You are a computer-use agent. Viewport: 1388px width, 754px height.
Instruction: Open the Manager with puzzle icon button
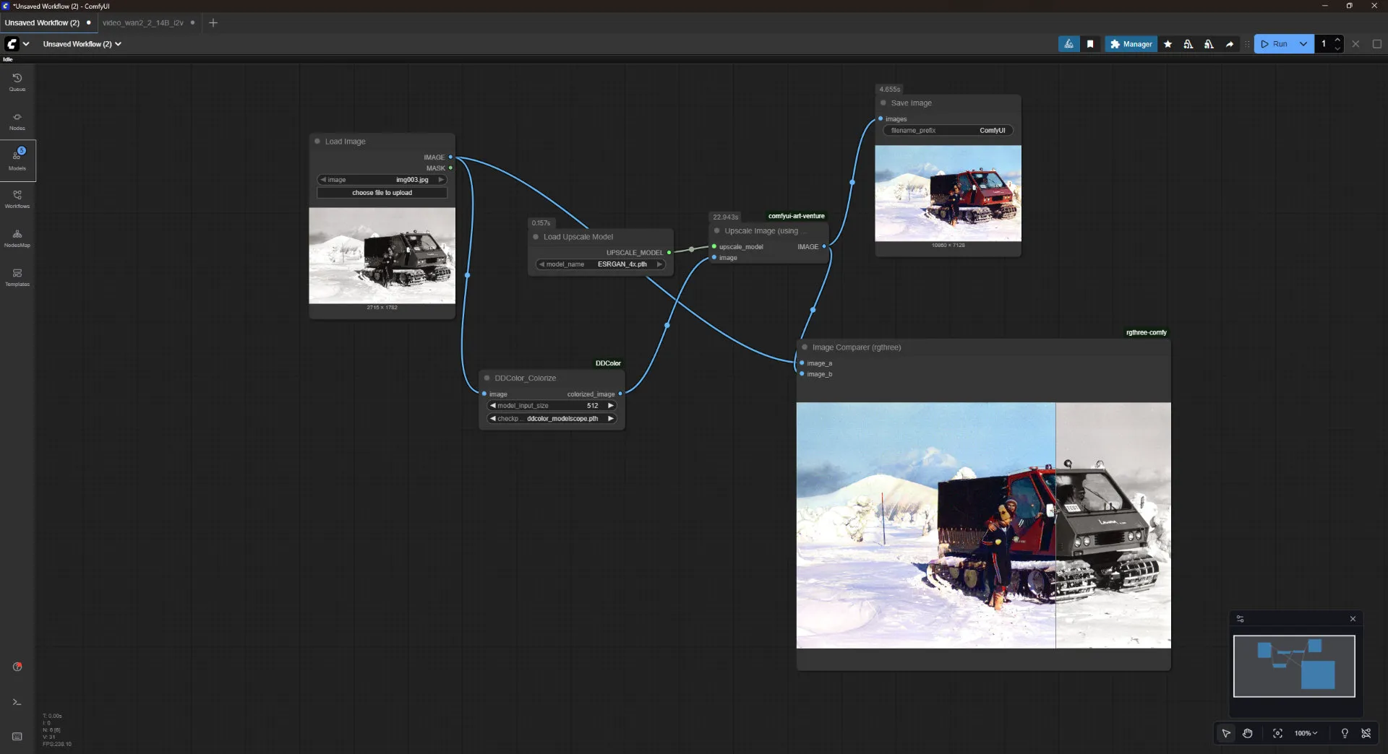pyautogui.click(x=1130, y=44)
